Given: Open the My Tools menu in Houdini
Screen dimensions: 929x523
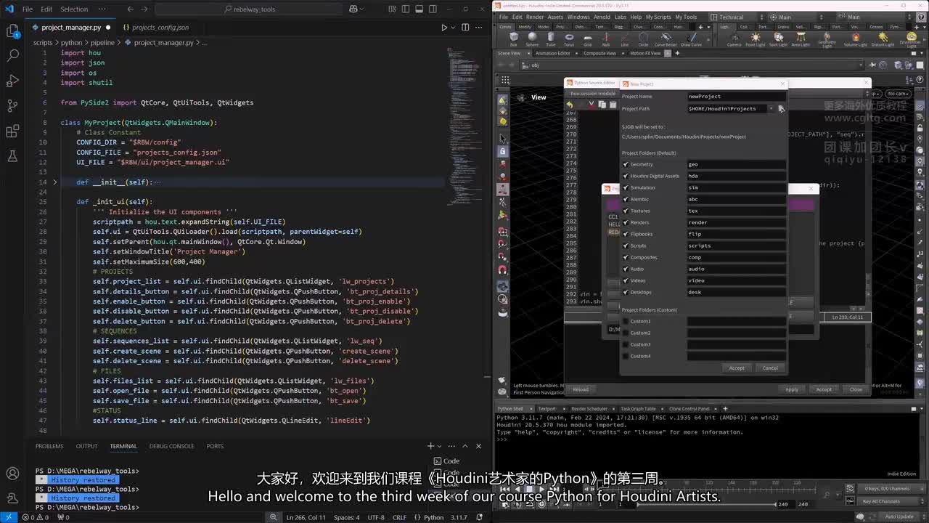Looking at the screenshot, I should [x=686, y=17].
